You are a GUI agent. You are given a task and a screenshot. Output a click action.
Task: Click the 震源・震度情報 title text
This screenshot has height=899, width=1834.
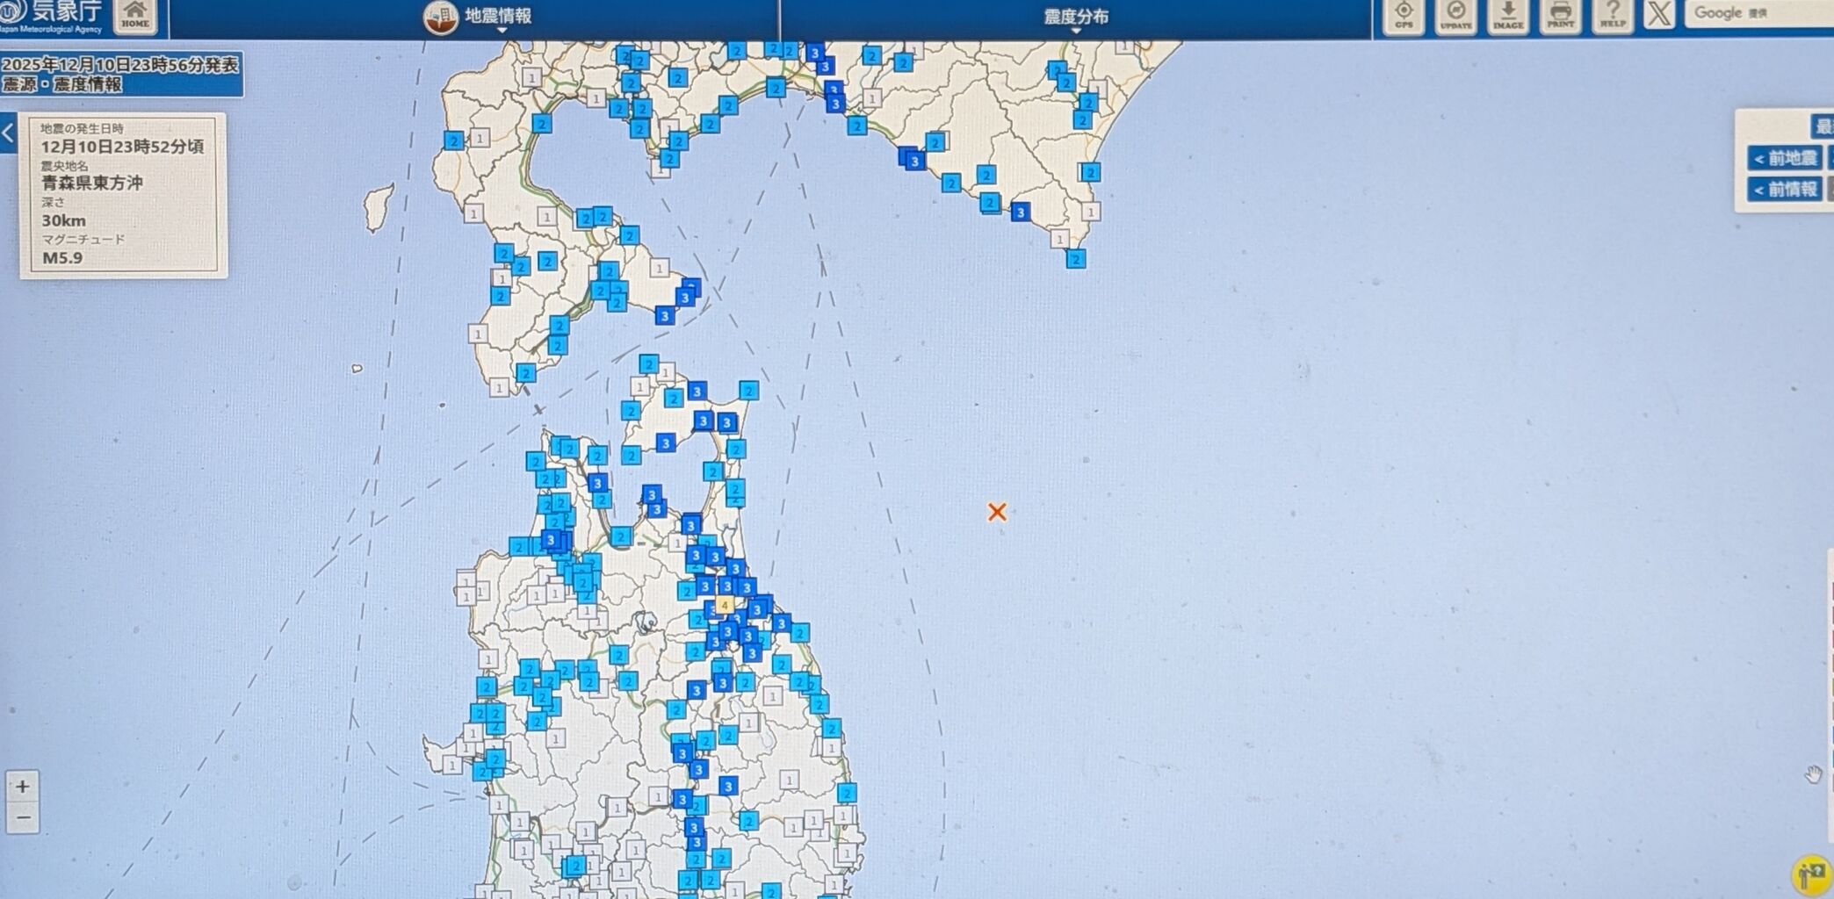coord(61,85)
